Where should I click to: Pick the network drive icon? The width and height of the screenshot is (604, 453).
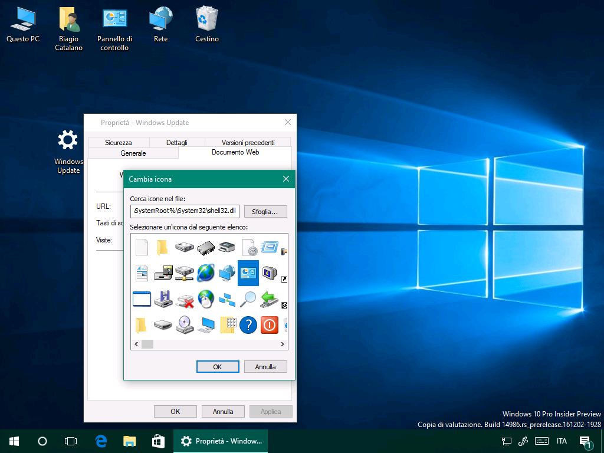[x=185, y=273]
